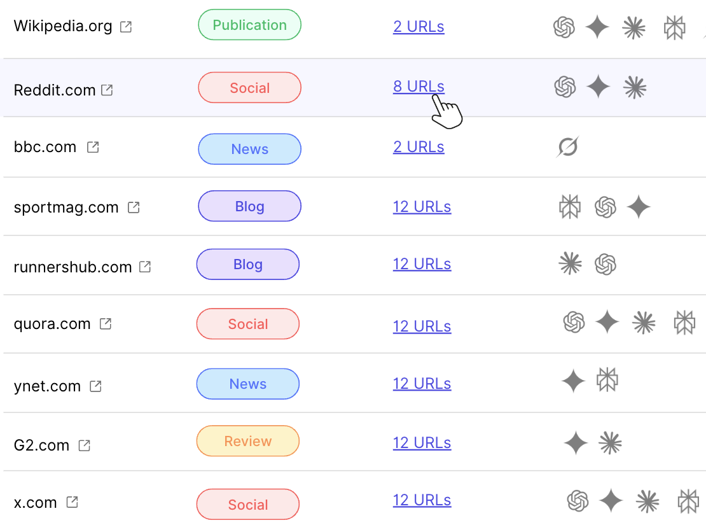Click the News tag in ynet.com row
Viewport: 706px width, 532px height.
click(x=247, y=384)
